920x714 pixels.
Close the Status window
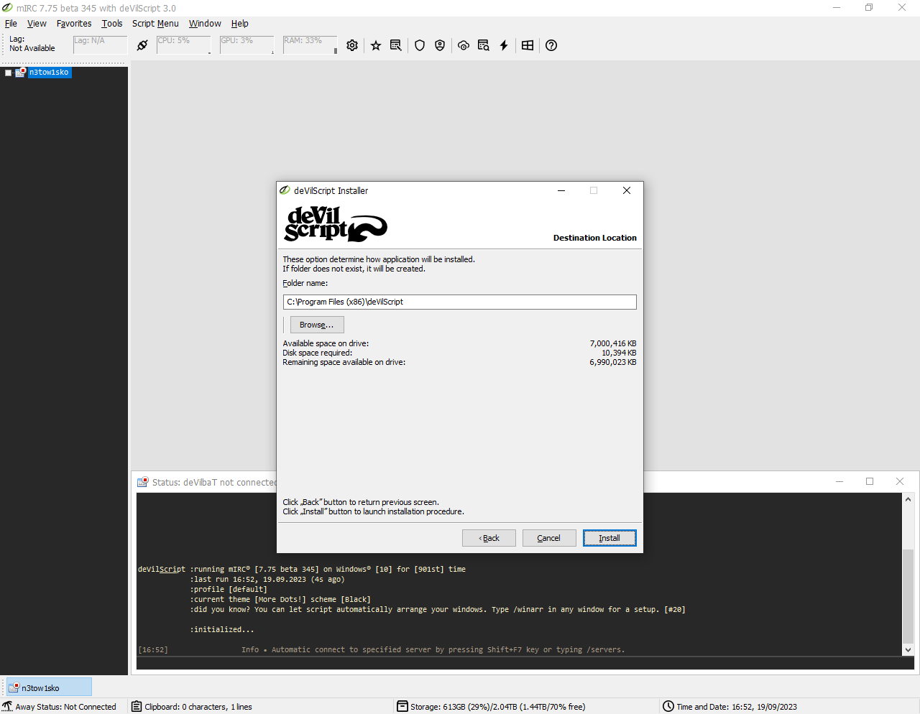tap(900, 481)
